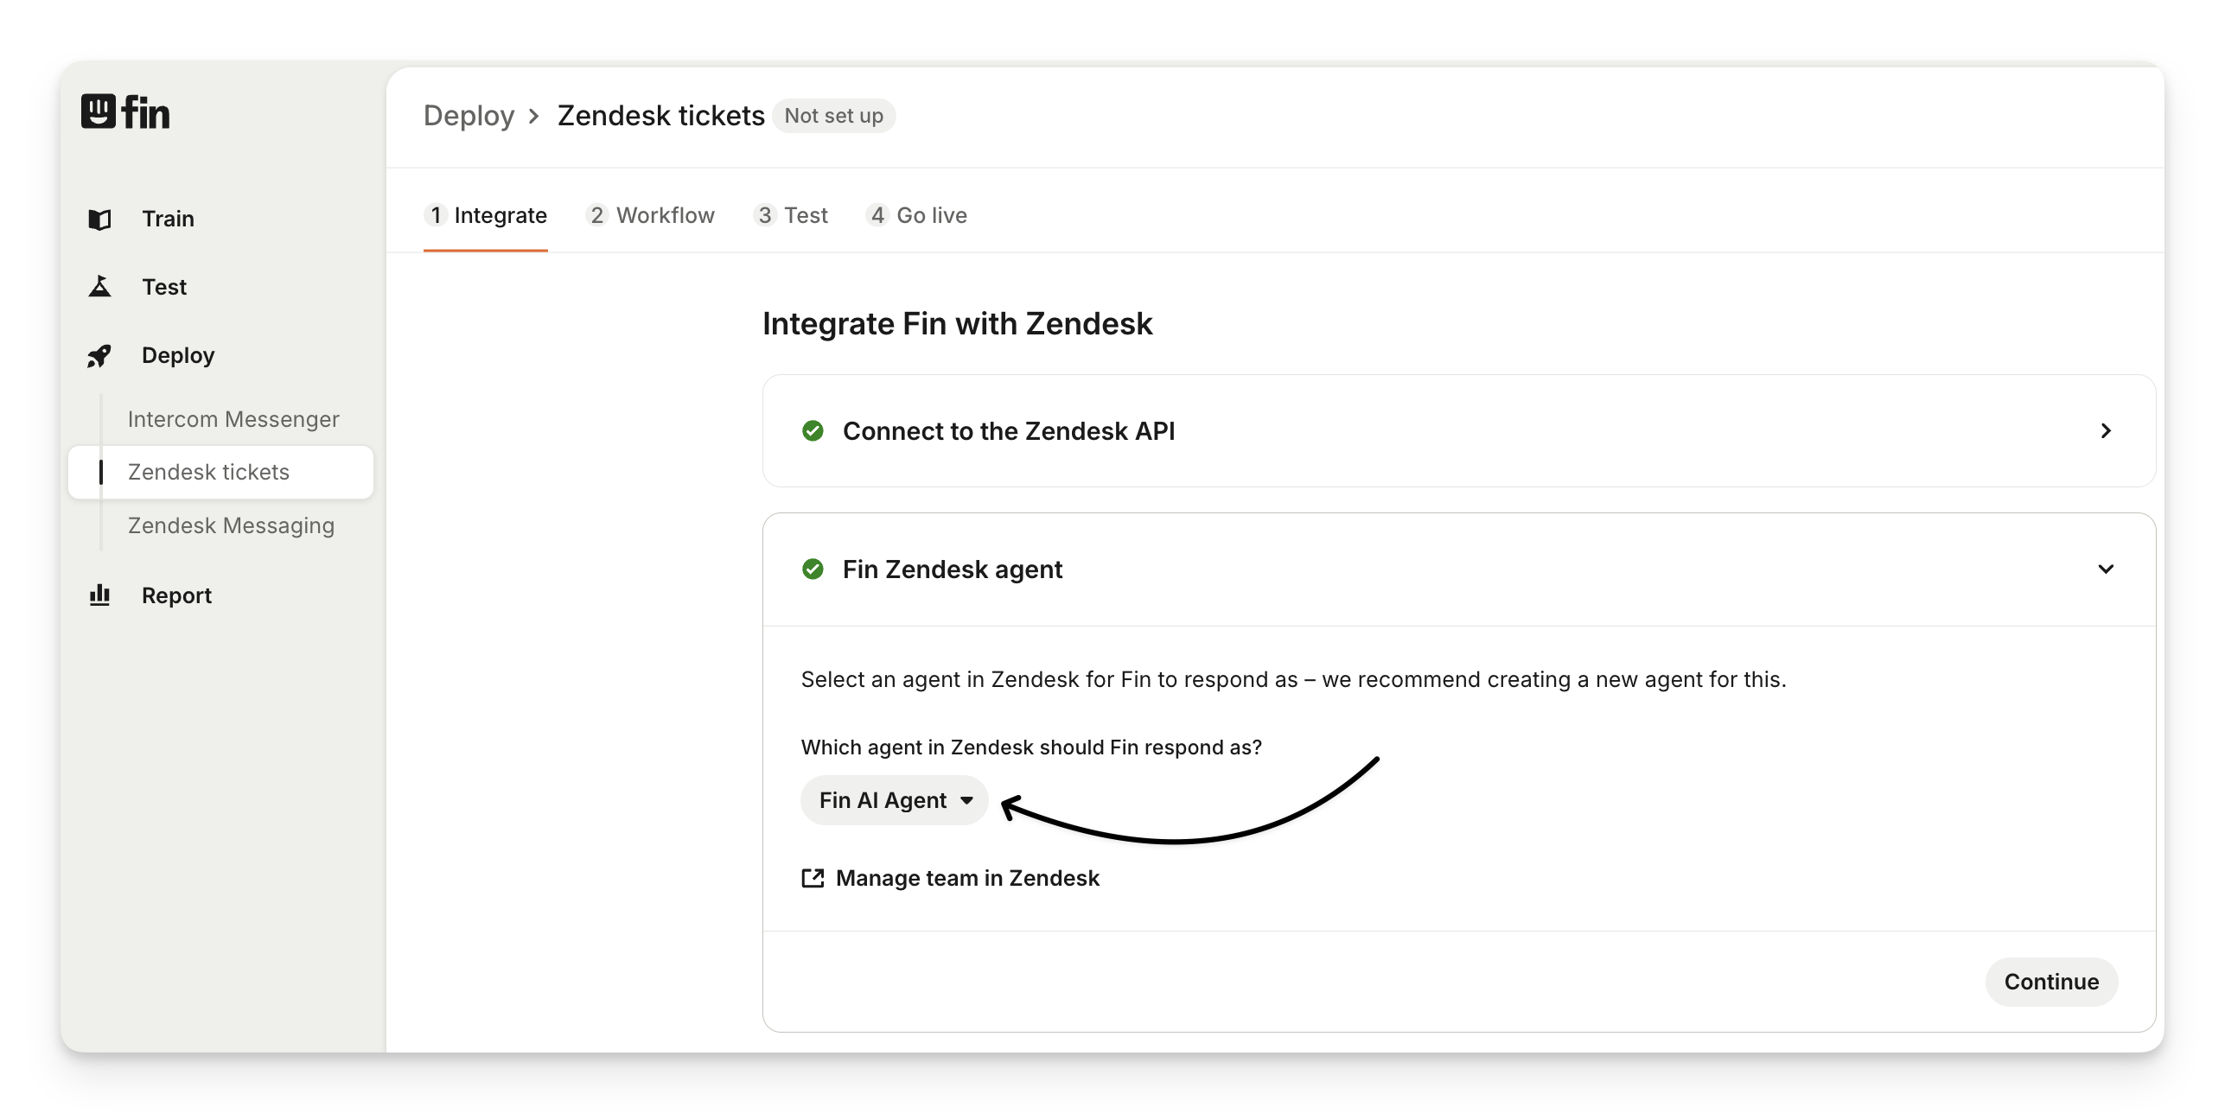Switch to the Go live step tab
The width and height of the screenshot is (2225, 1113).
click(916, 216)
